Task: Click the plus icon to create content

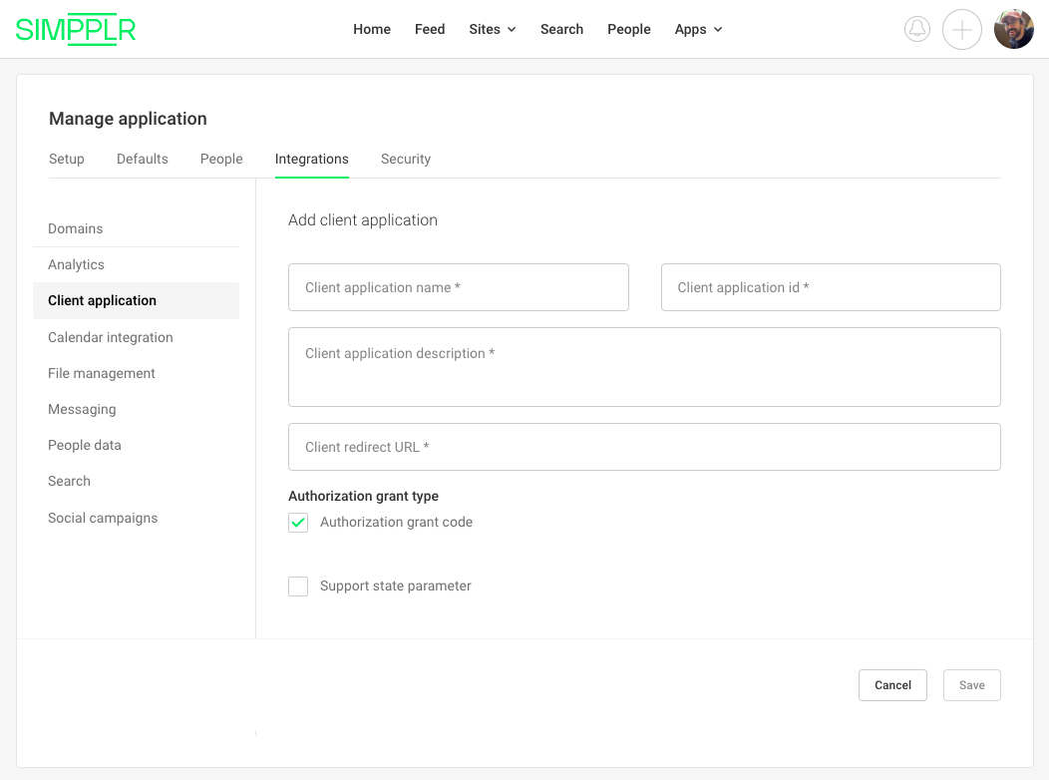Action: (x=961, y=29)
